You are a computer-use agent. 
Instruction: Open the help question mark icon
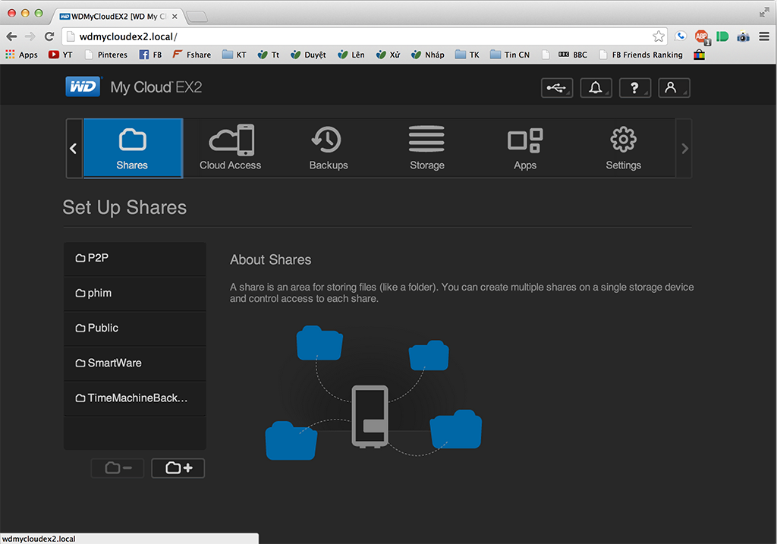pyautogui.click(x=635, y=88)
